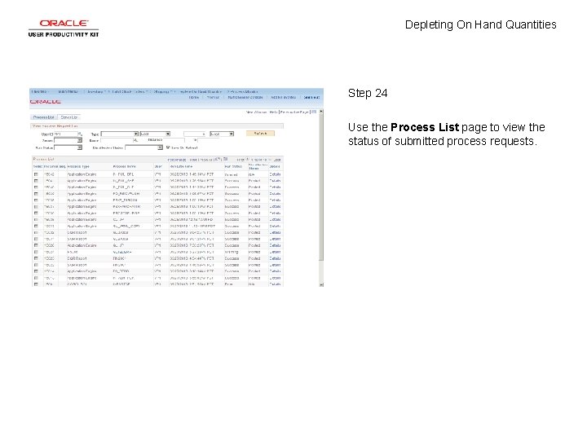Open the New Window link
This screenshot has width=587, height=440.
[x=256, y=112]
